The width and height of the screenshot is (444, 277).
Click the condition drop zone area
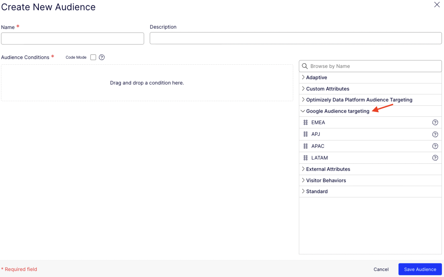coord(147,83)
